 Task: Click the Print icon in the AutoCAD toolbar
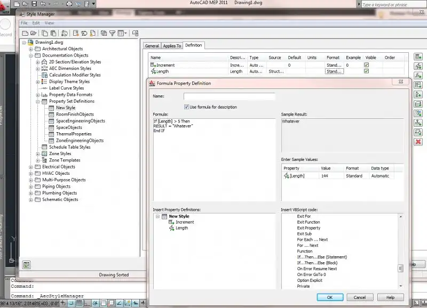[x=69, y=4]
